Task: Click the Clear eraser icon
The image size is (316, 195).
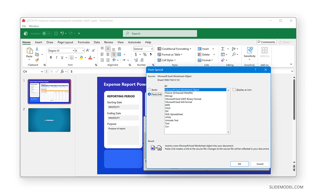Action: click(x=223, y=60)
